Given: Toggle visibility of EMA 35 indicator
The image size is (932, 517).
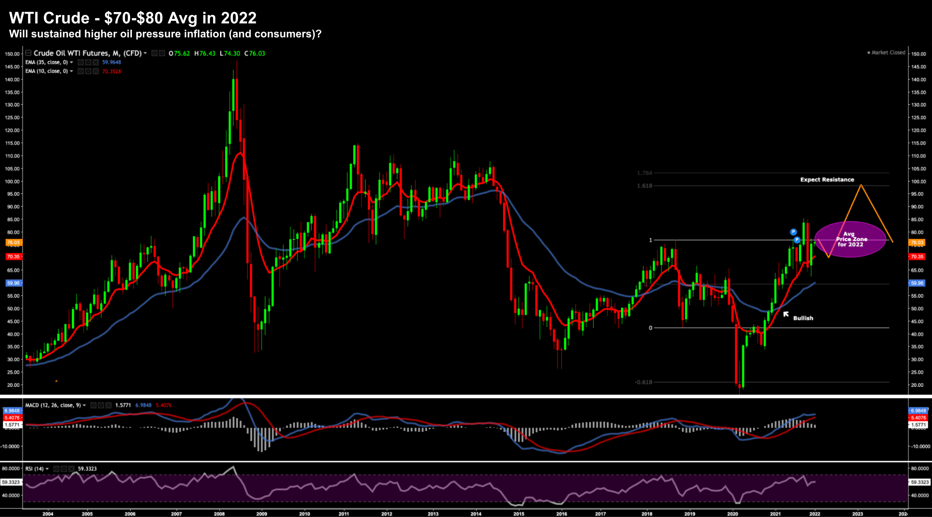Looking at the screenshot, I should point(81,62).
